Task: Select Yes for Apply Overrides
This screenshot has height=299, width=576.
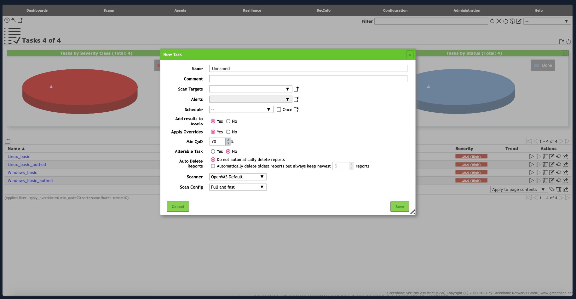Action: (213, 132)
